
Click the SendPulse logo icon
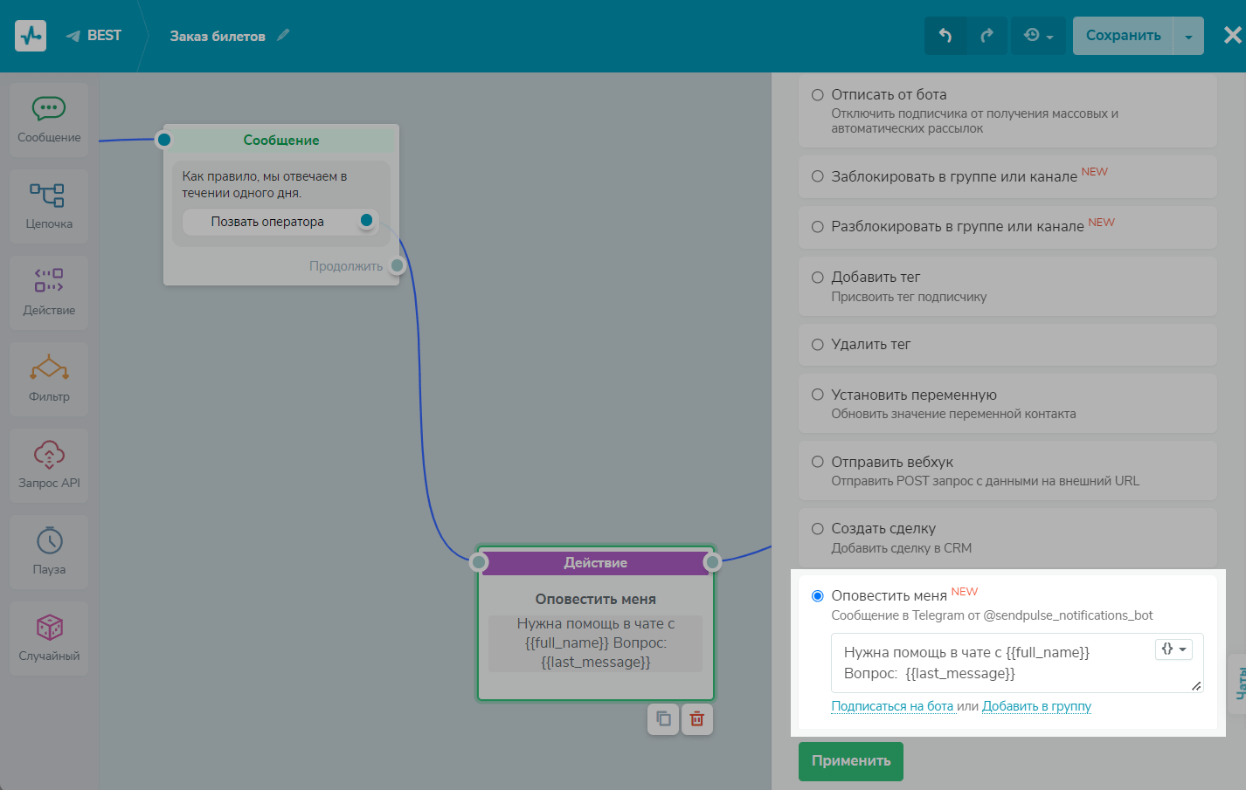tap(31, 36)
